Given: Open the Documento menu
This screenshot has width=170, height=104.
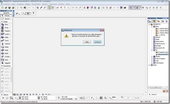Looking at the screenshot, I should [x=36, y=4].
